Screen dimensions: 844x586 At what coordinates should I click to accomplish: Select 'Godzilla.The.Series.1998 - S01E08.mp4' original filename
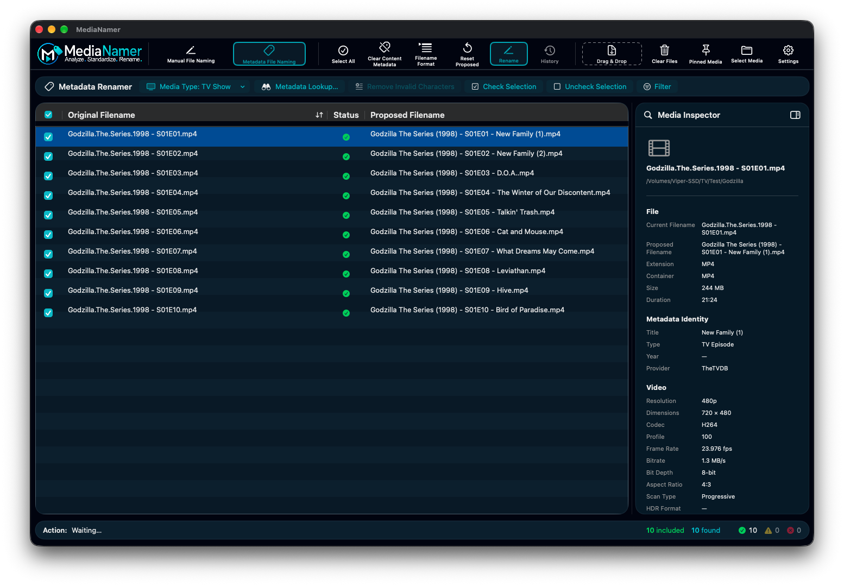[x=133, y=270]
